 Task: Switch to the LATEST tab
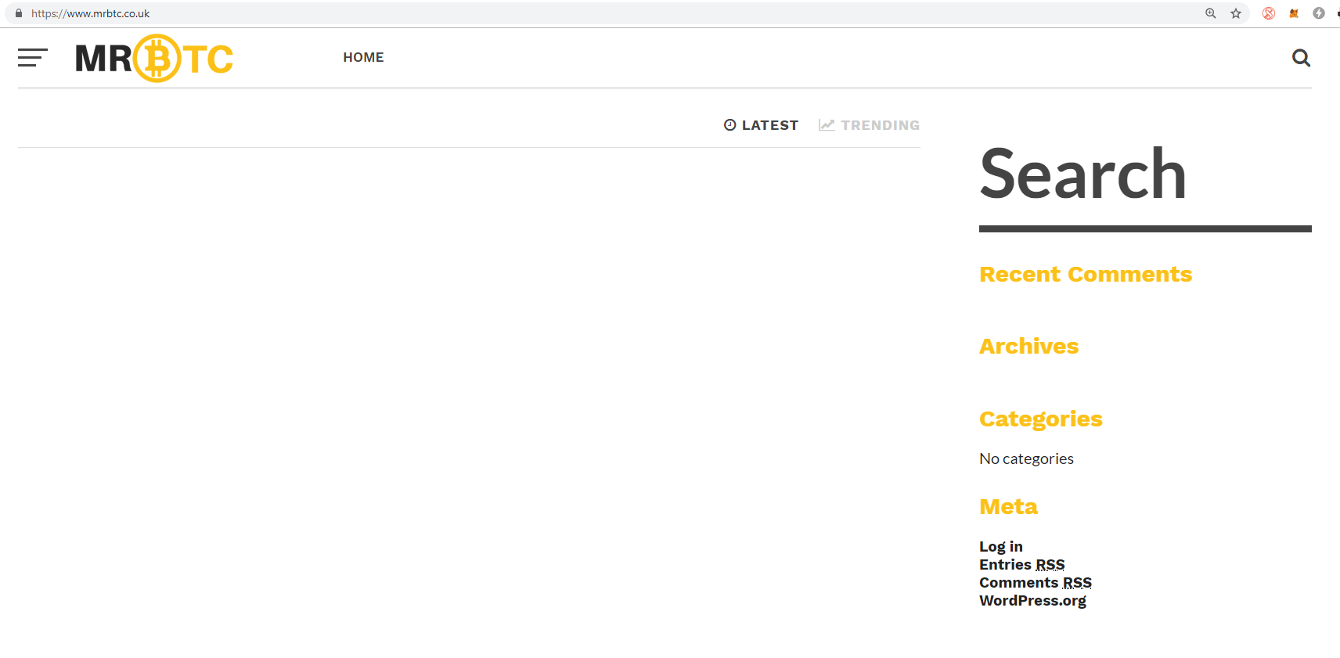pos(761,125)
